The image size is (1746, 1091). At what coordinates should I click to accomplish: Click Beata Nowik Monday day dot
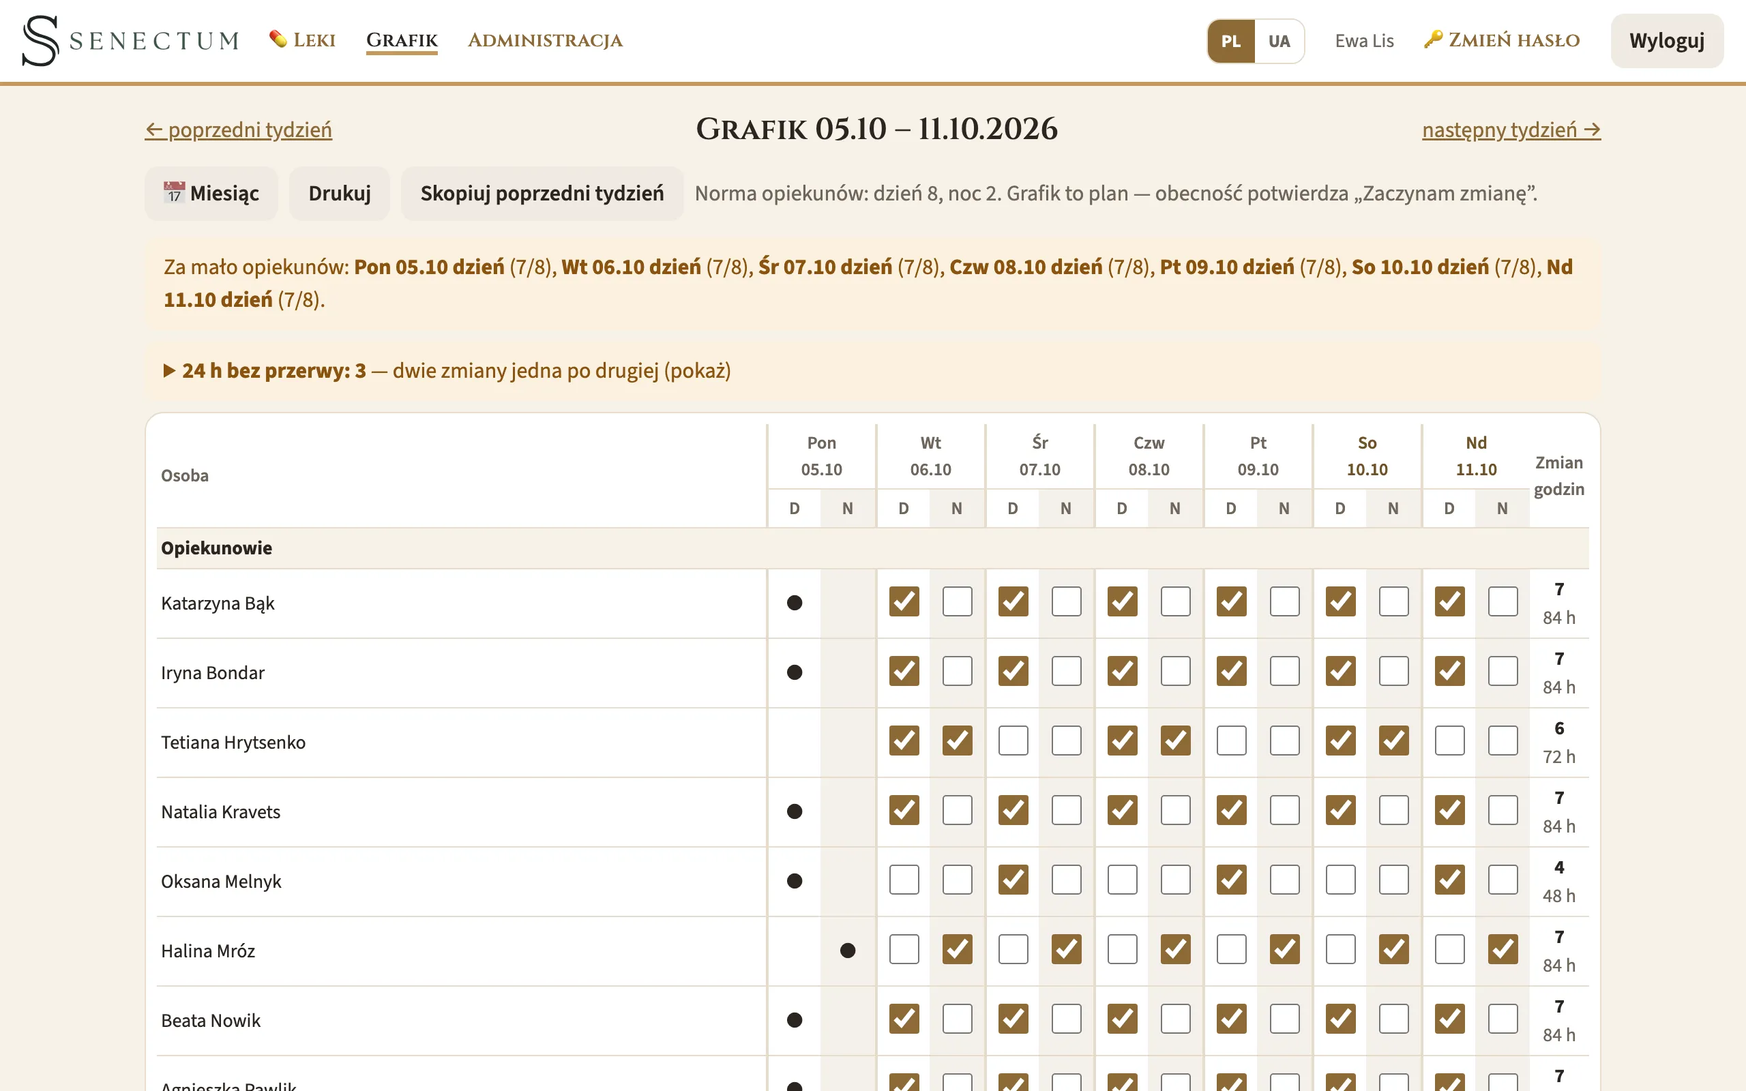click(x=795, y=1020)
